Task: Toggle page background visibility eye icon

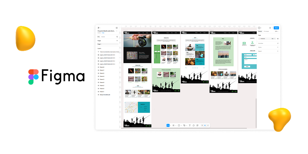Action: 278,39
